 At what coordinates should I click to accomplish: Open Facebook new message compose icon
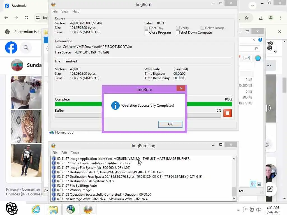coord(270,189)
